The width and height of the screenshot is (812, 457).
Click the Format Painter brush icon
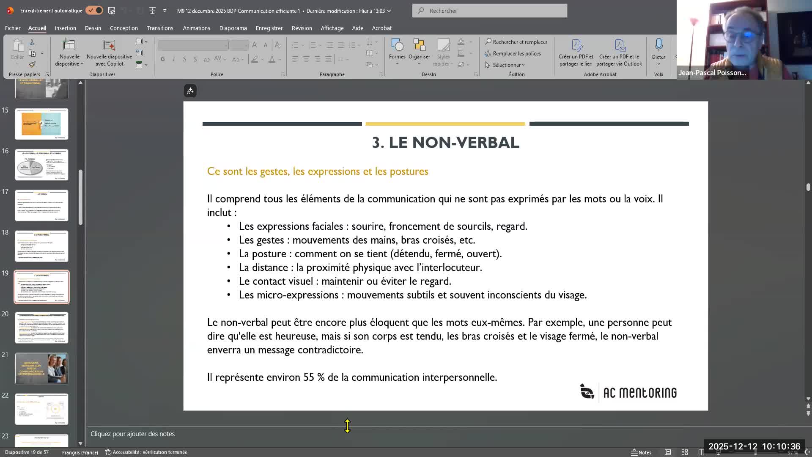point(32,64)
